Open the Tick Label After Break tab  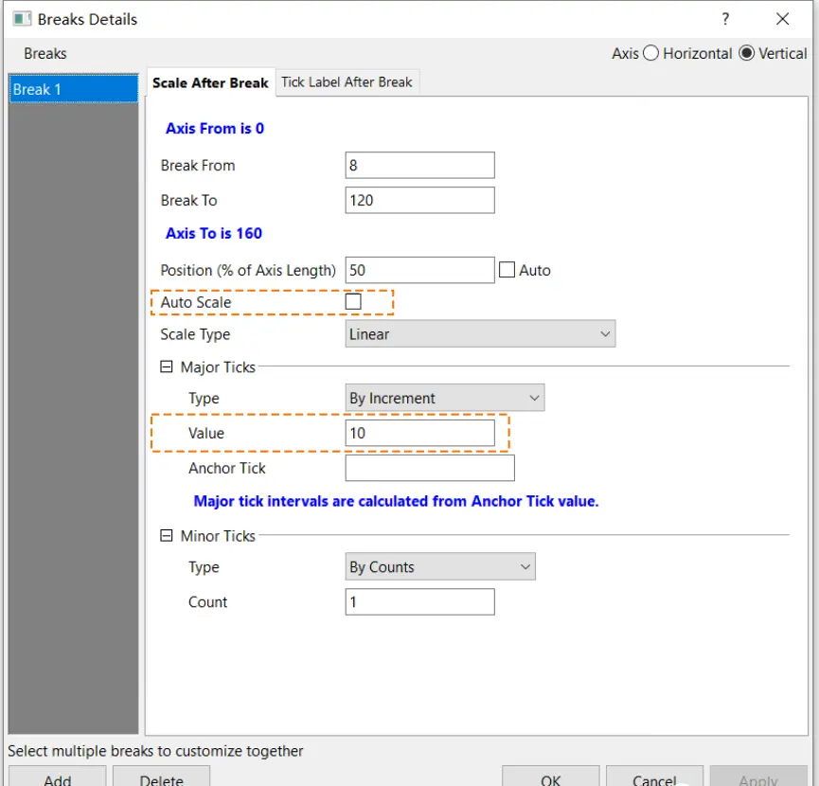(347, 82)
